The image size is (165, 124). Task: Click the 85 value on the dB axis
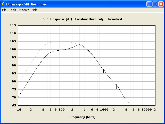[14, 73]
